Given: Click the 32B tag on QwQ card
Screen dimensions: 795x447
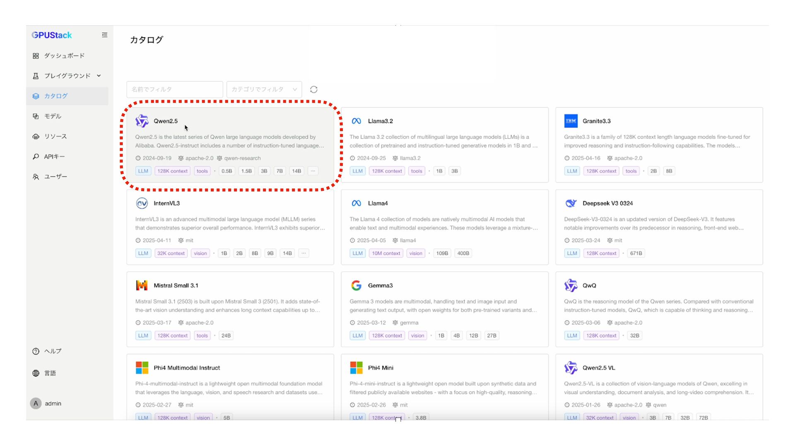Looking at the screenshot, I should click(x=635, y=336).
